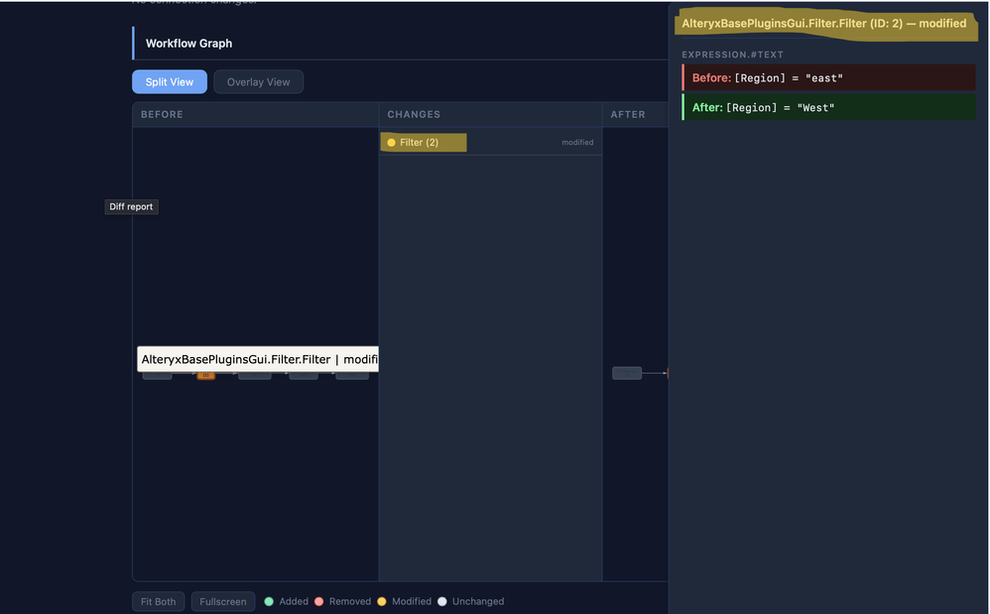Click the yellow Modified legend dot

point(381,601)
